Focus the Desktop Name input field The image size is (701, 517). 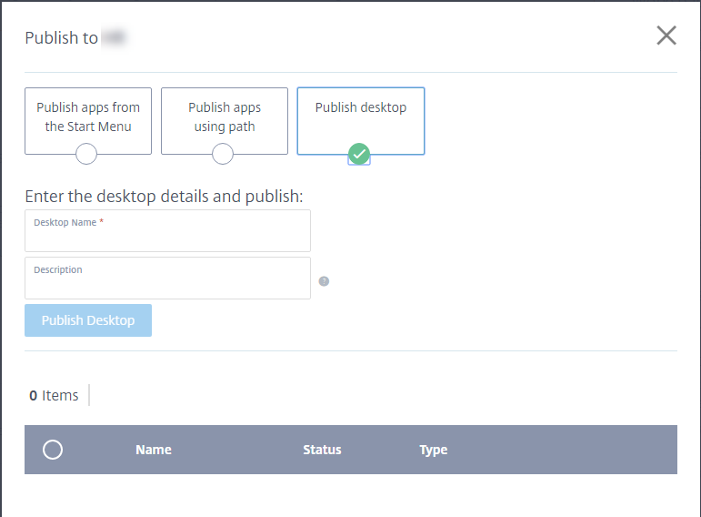(167, 231)
